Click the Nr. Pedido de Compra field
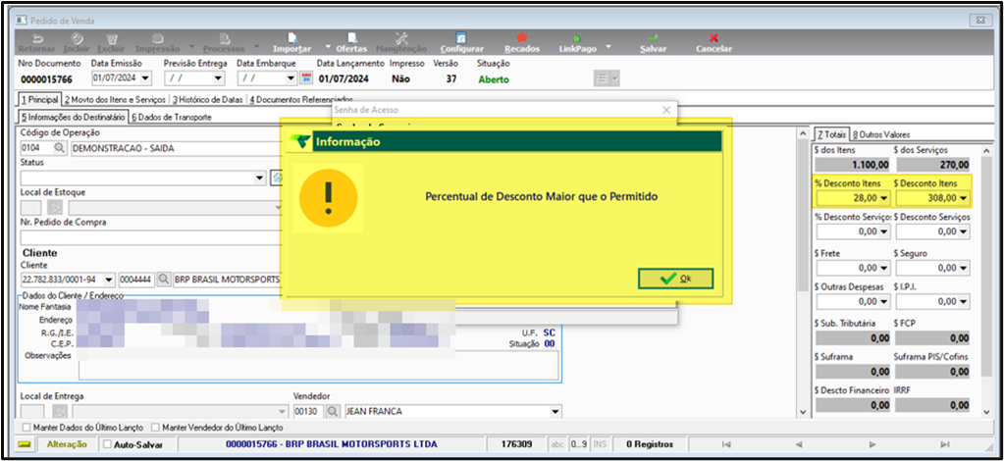Viewport: 1004px width, 461px height. tap(151, 237)
